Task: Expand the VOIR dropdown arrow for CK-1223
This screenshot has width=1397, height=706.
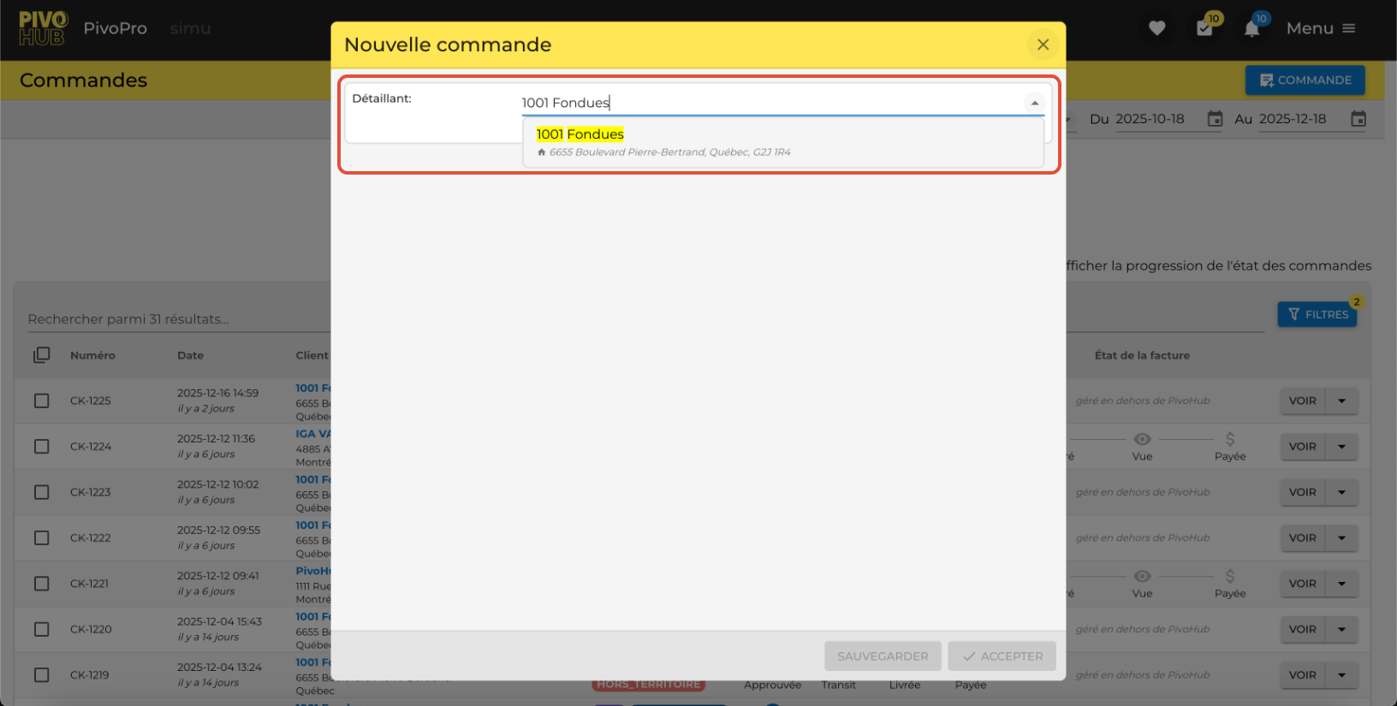Action: point(1342,492)
